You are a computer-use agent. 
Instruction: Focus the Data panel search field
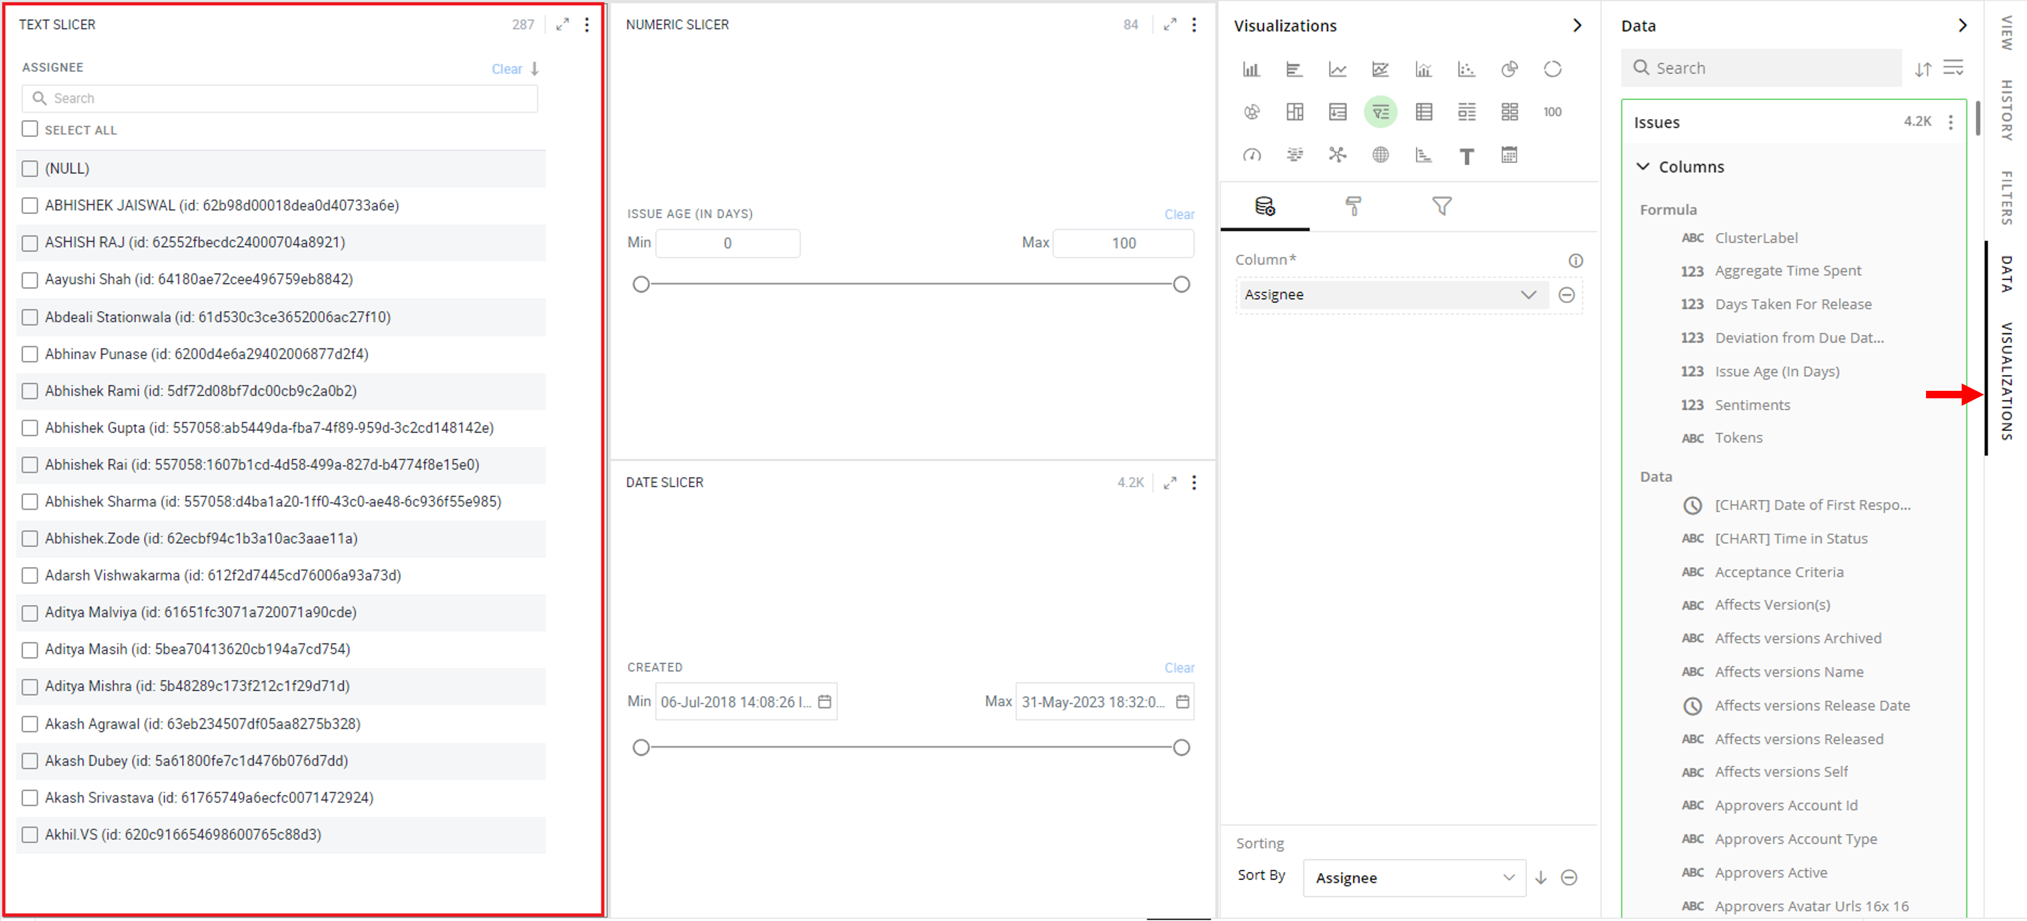[x=1761, y=68]
